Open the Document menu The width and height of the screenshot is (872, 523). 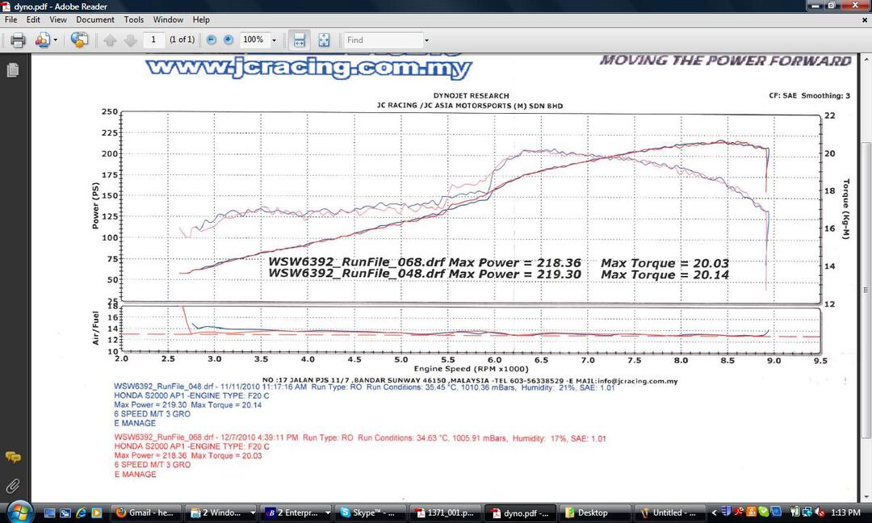point(95,19)
